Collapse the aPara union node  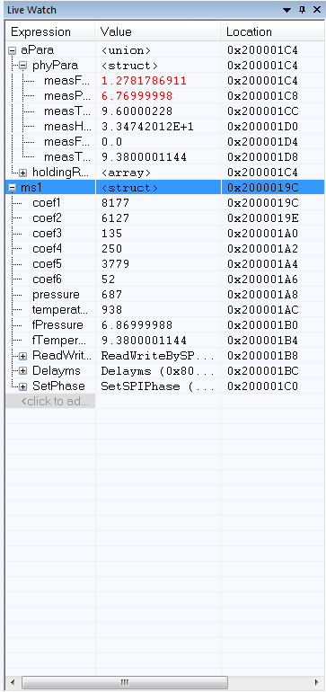(x=12, y=50)
